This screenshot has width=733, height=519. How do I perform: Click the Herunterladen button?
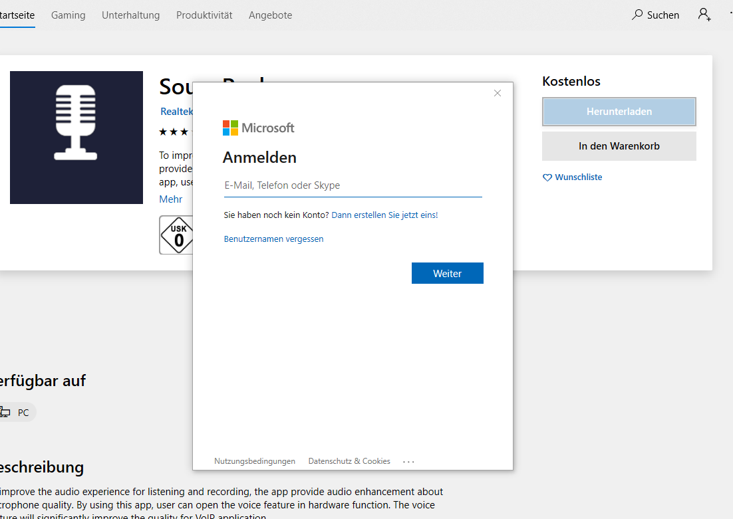pyautogui.click(x=619, y=112)
